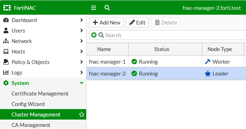Click the FortiNAC title text
This screenshot has height=129, width=246.
25,8
